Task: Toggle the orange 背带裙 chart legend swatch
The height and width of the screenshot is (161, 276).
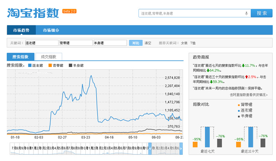Action: pyautogui.click(x=50, y=66)
